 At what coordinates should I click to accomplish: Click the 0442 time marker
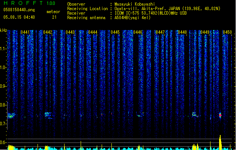point(48,32)
